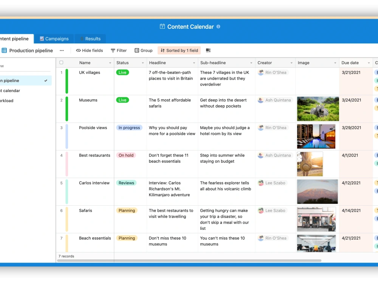This screenshot has width=378, height=283.
Task: Open the calendar view in the sidebar
Action: [x=10, y=91]
